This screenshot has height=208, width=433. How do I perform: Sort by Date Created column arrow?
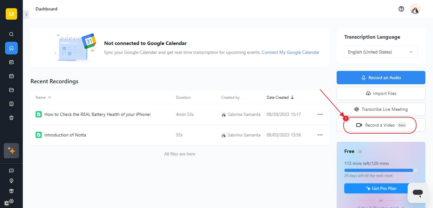[292, 98]
